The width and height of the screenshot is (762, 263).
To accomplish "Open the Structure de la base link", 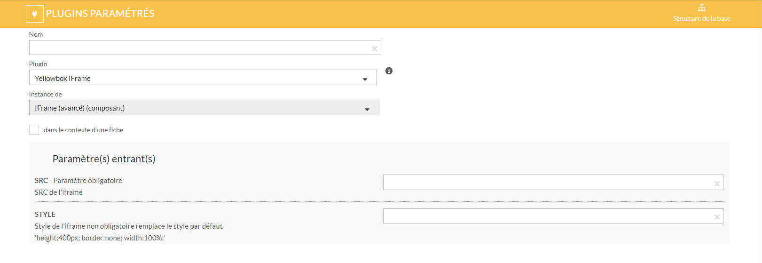I will click(x=701, y=18).
